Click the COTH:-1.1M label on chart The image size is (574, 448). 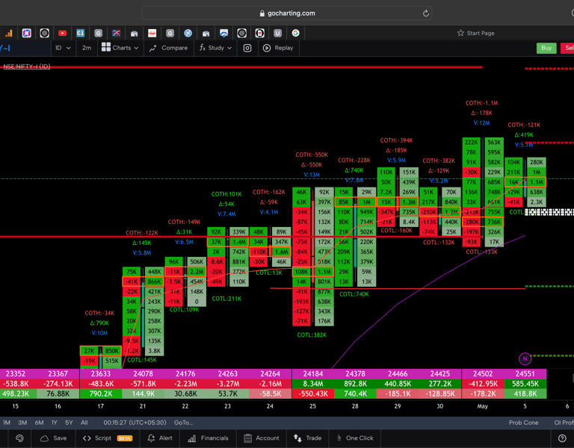[481, 103]
